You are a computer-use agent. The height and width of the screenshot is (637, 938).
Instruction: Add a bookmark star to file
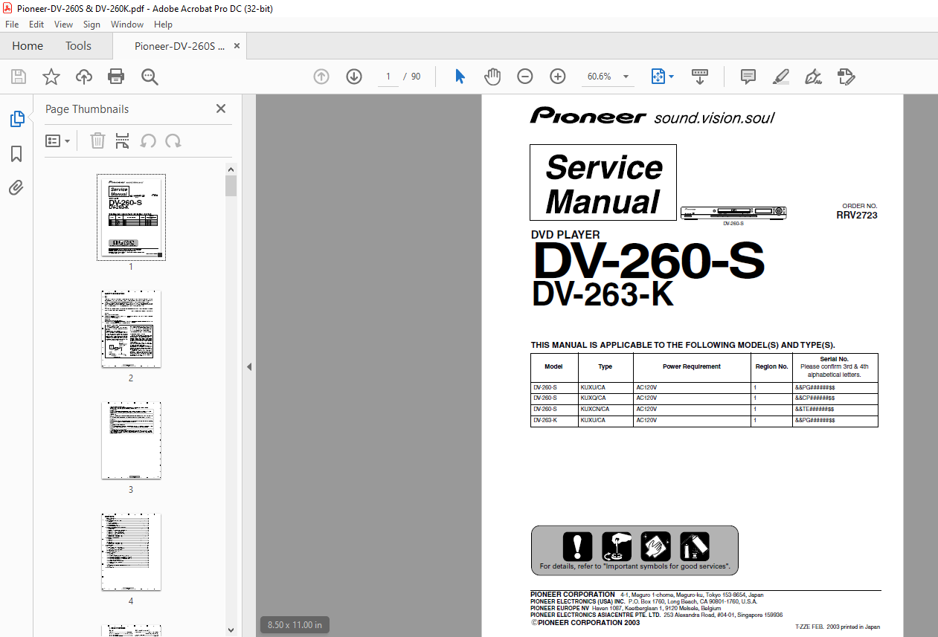51,77
